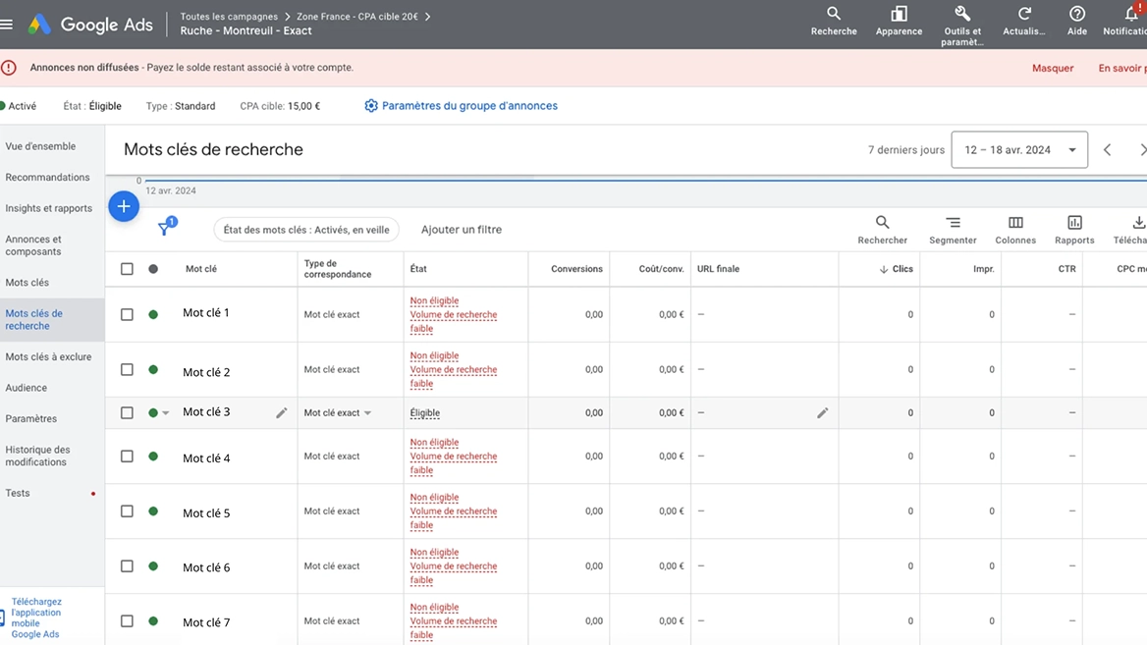The image size is (1147, 645).
Task: Click Masquer to hide banner
Action: coord(1053,68)
